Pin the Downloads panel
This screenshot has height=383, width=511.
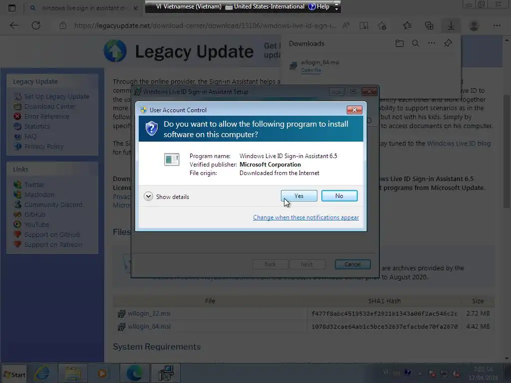tap(448, 43)
